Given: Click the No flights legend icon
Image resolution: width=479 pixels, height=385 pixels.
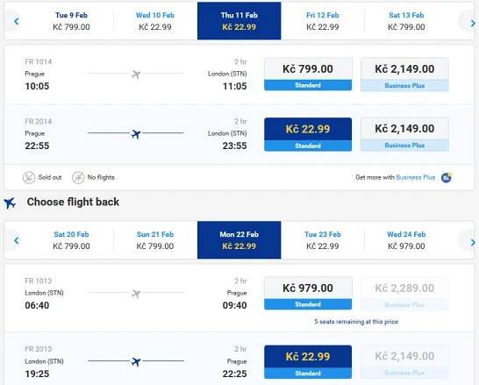Looking at the screenshot, I should 78,177.
